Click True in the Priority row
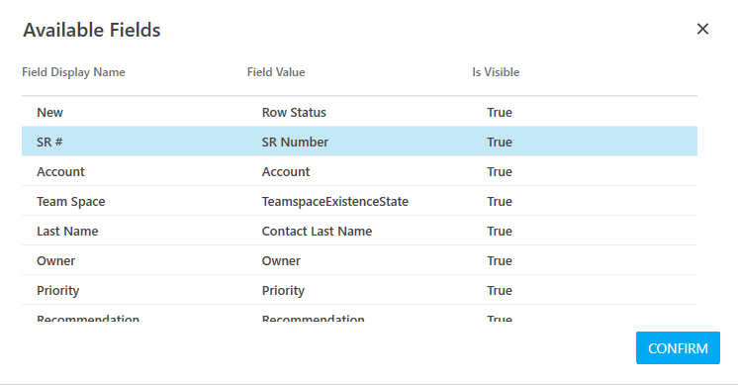This screenshot has width=738, height=385. click(500, 290)
